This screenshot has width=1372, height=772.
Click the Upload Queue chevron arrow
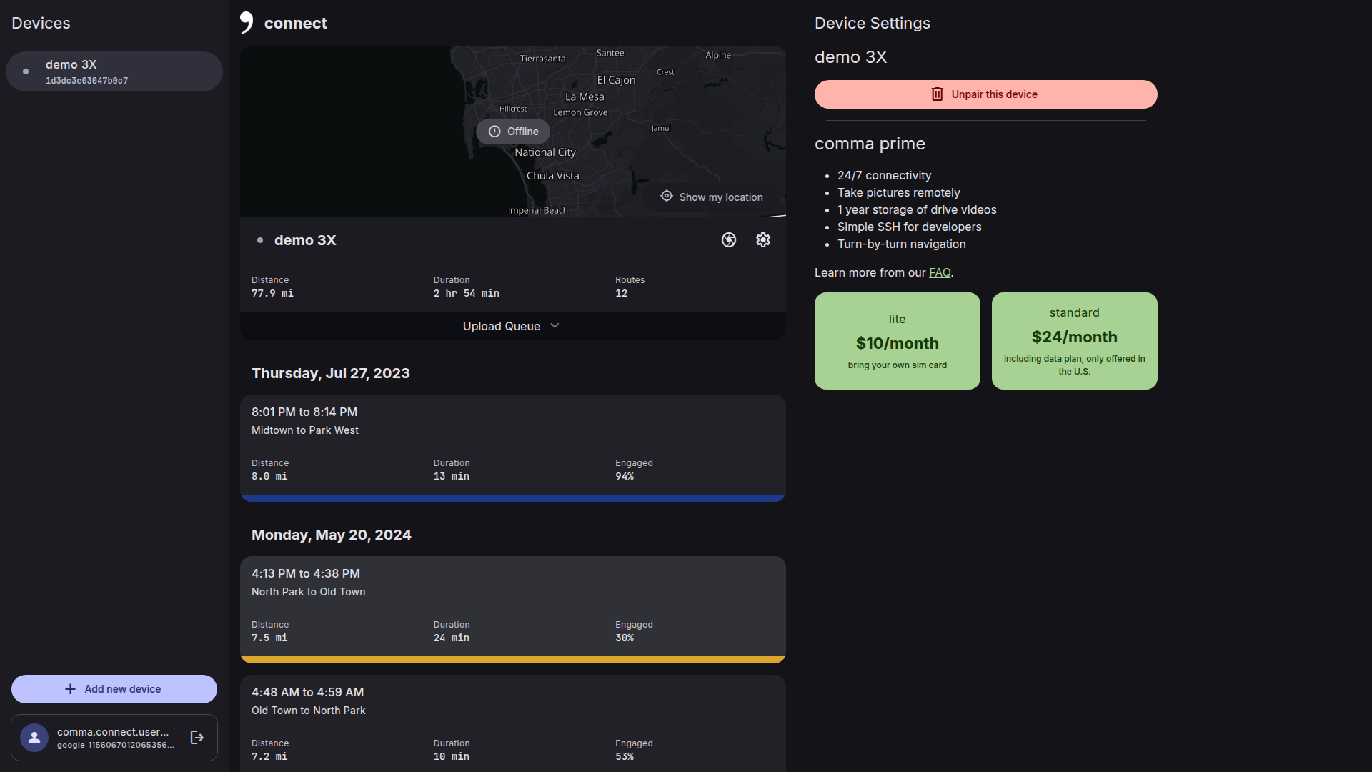pyautogui.click(x=555, y=326)
